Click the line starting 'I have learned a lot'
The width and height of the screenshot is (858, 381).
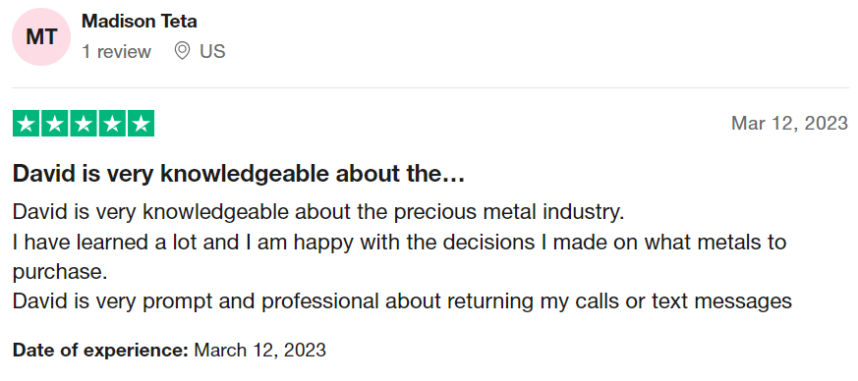pyautogui.click(x=399, y=242)
